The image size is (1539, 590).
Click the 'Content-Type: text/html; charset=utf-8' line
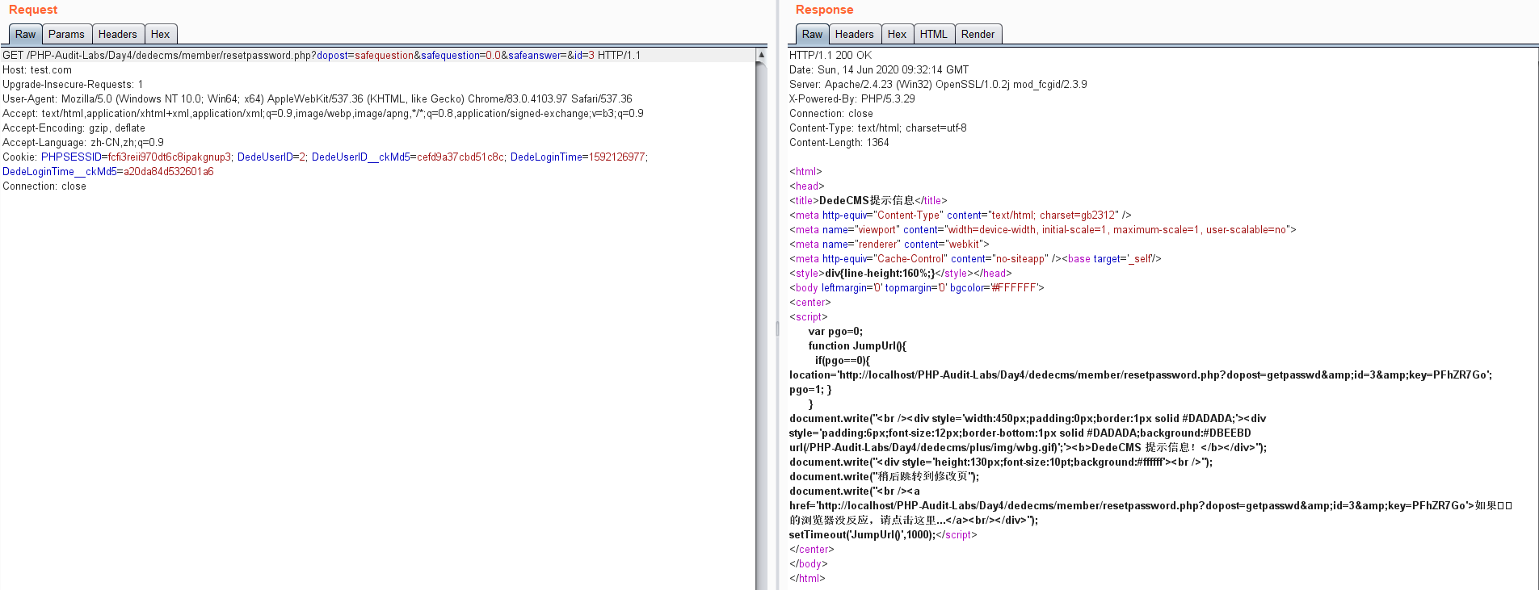click(878, 128)
